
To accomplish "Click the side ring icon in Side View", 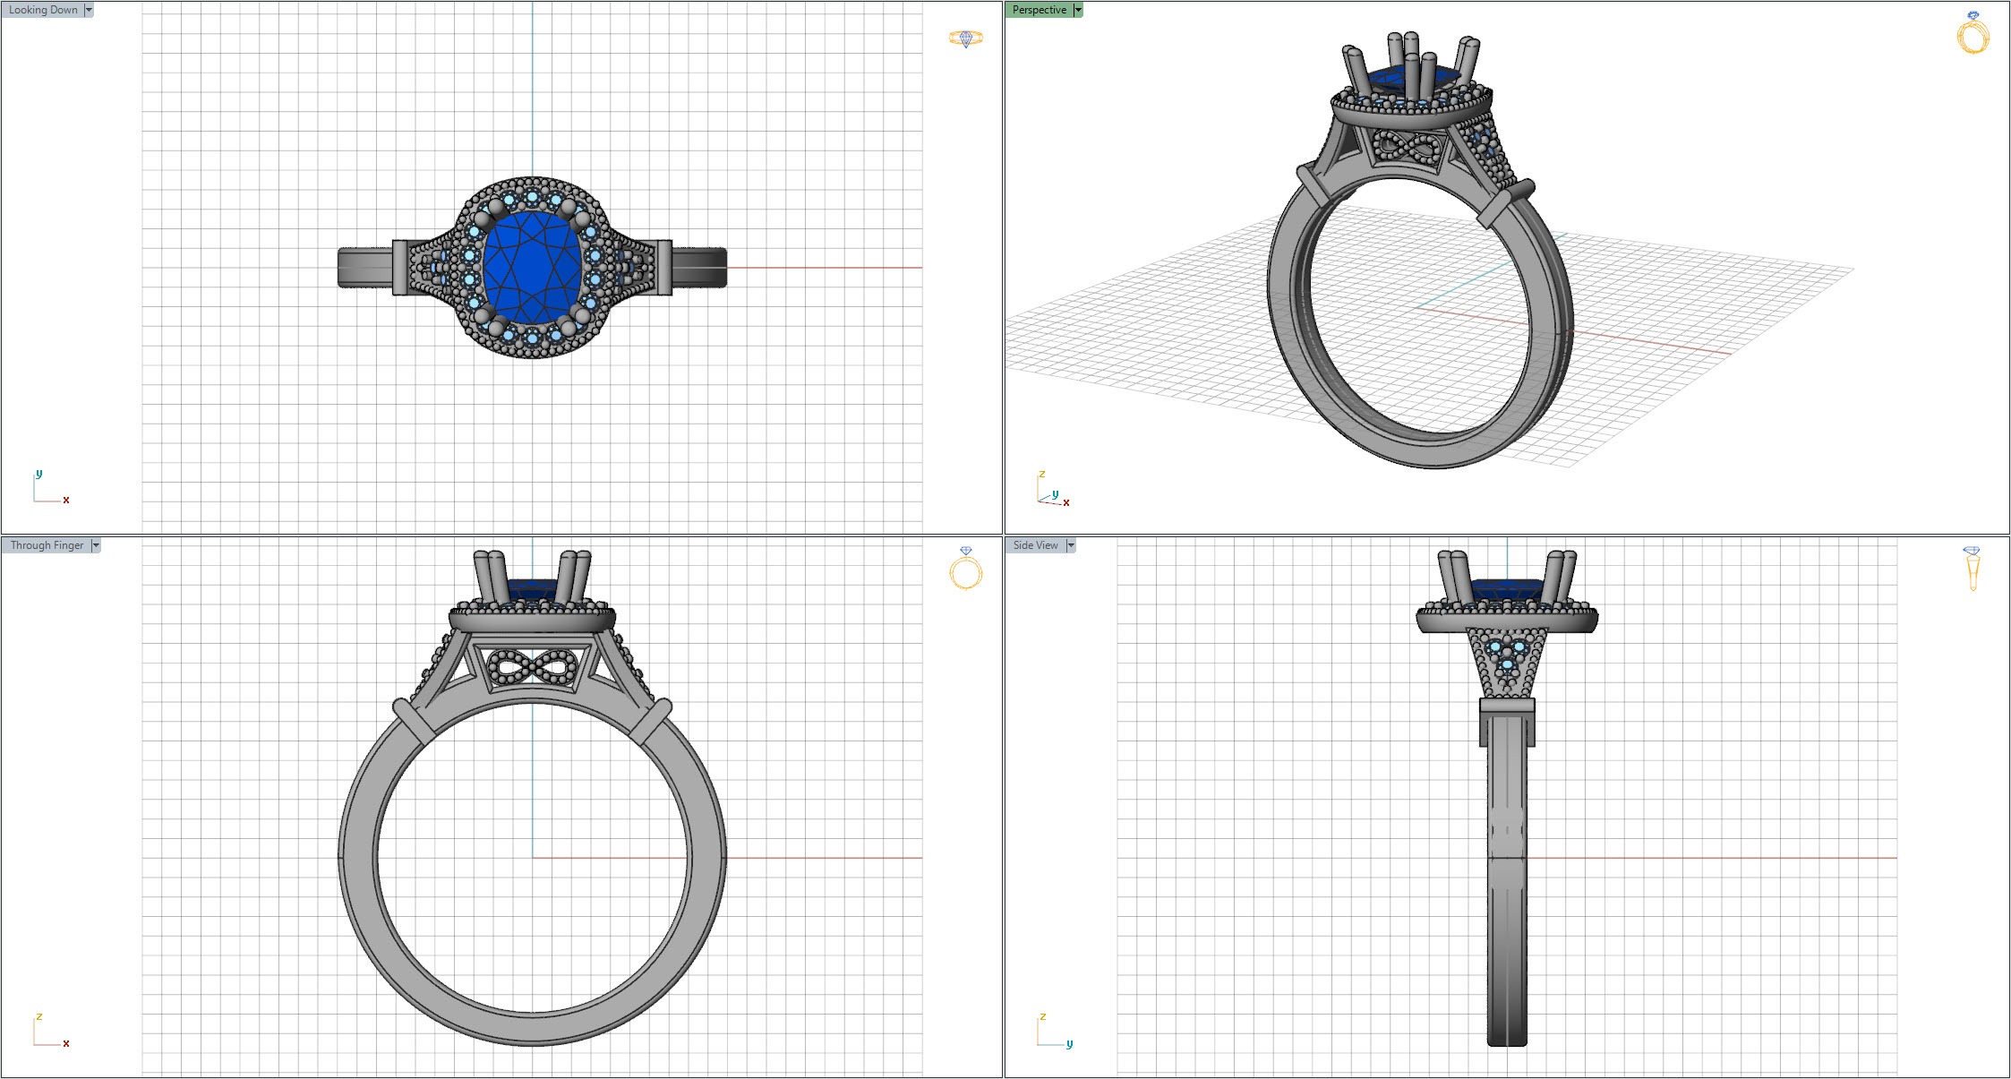I will click(x=1972, y=568).
